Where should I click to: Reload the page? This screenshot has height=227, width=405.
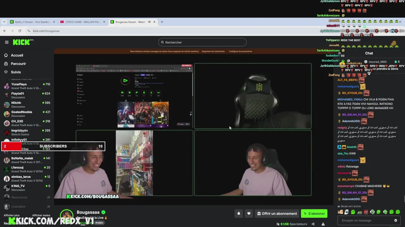(x=20, y=31)
